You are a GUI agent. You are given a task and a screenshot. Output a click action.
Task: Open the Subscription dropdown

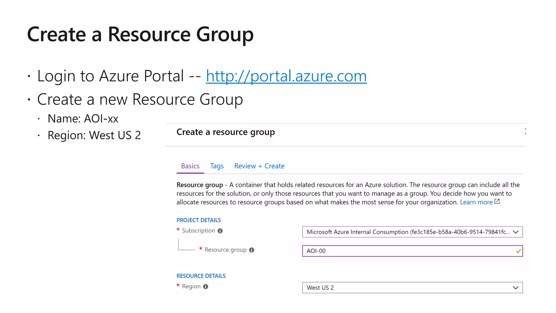412,232
